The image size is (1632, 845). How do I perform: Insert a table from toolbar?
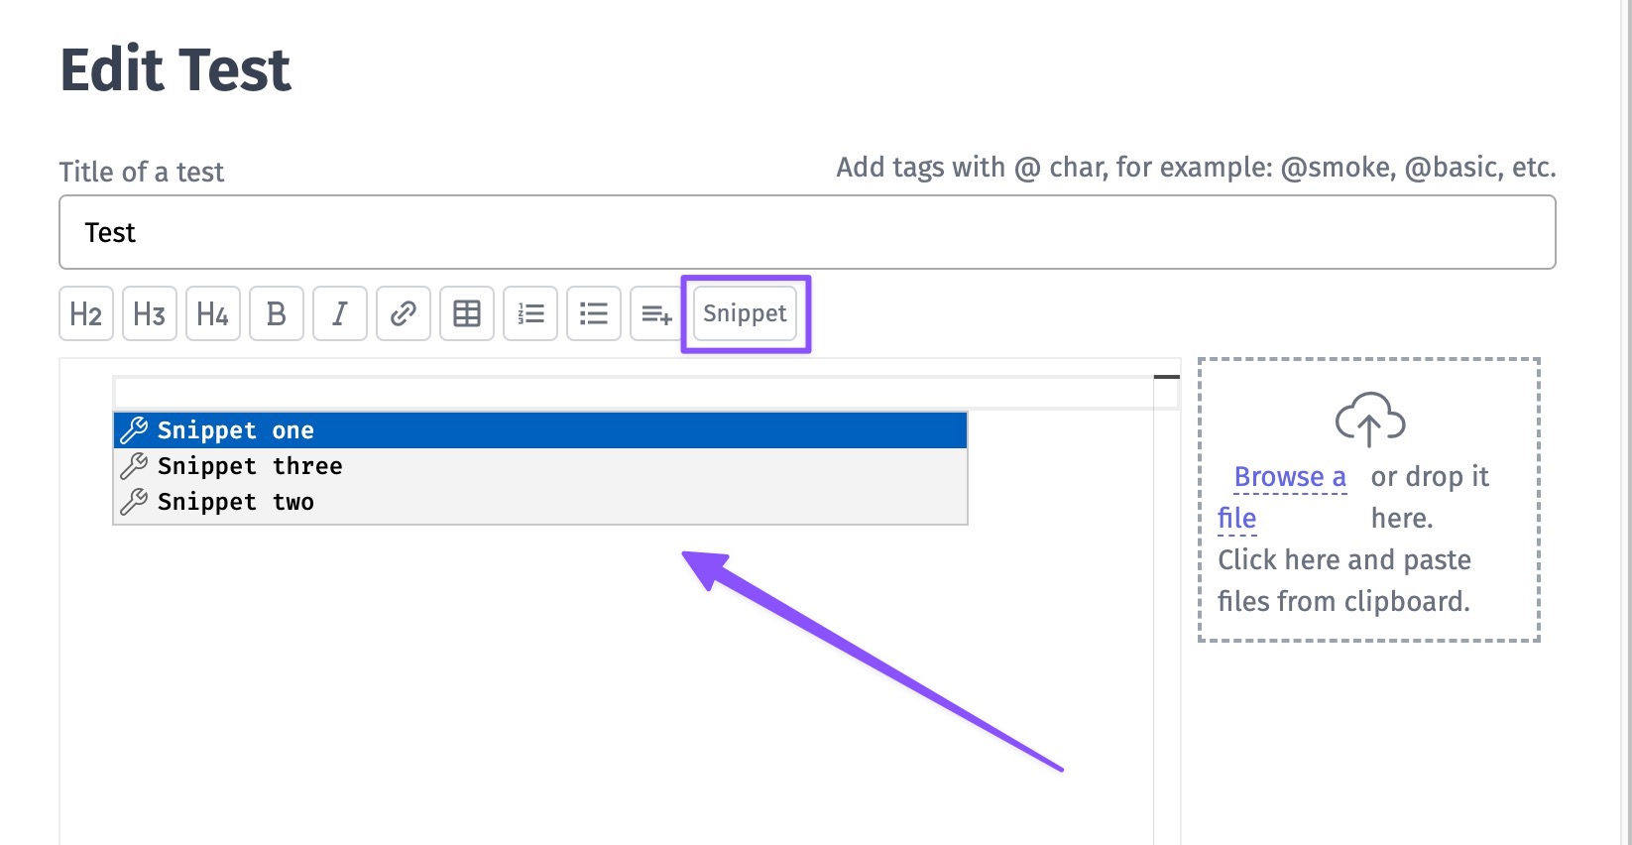tap(467, 314)
